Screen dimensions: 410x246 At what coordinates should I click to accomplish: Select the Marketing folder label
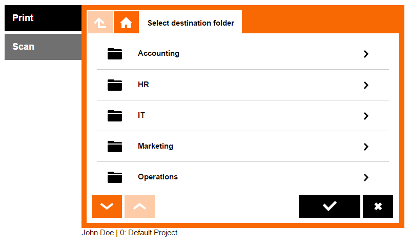[155, 146]
